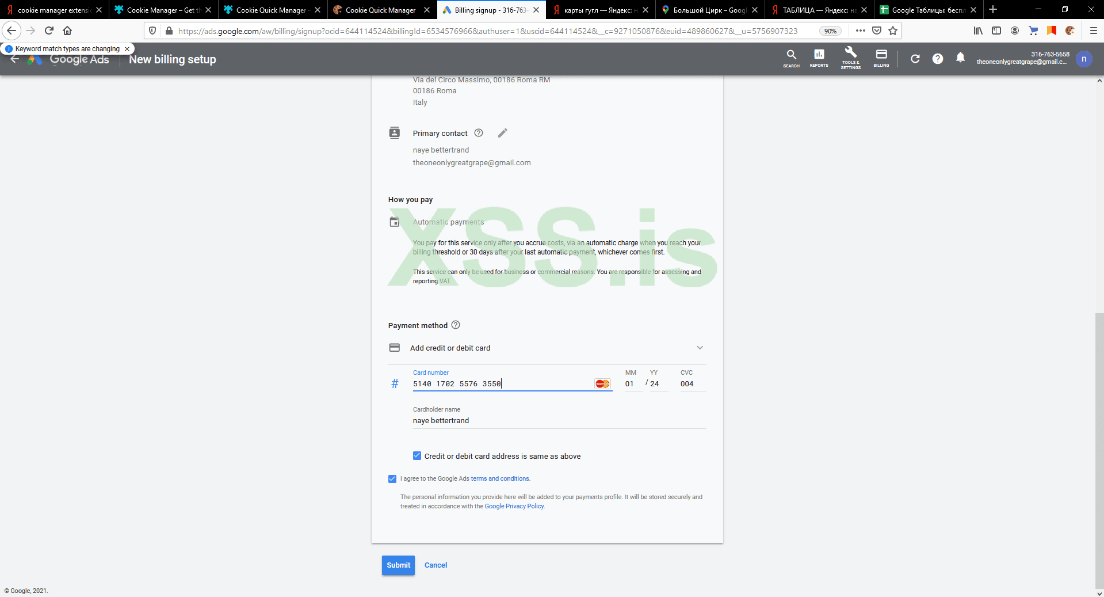Go back with the browser Back button

12,31
